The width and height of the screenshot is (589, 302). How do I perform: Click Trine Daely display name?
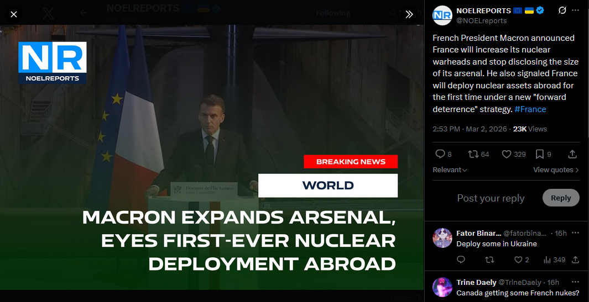pos(476,283)
